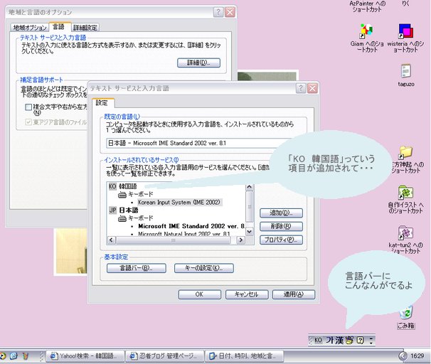
Task: Switch to 忍者ブログ 管理ページ taskbar window
Action: coord(165,356)
